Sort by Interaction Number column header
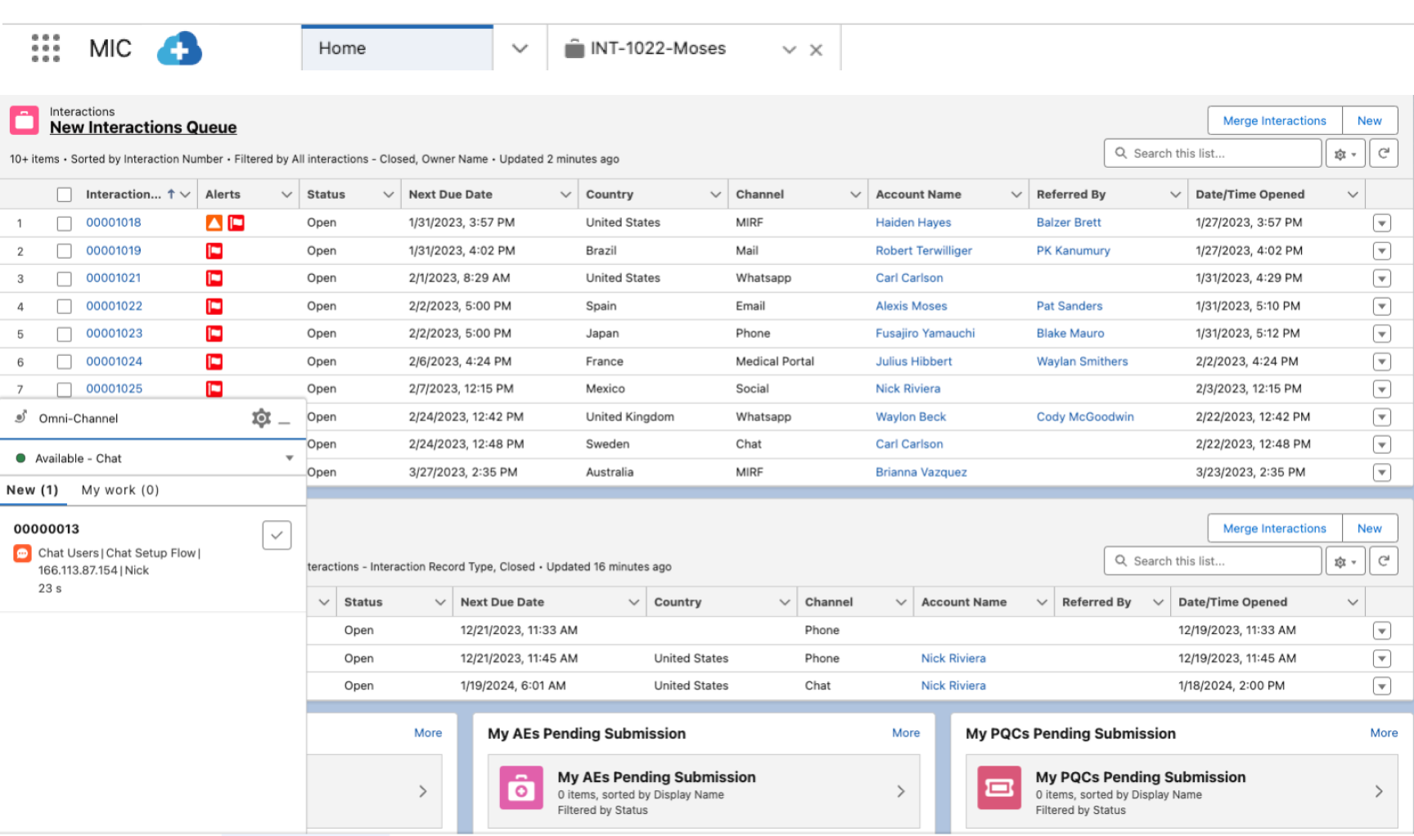The image size is (1414, 836). pos(124,195)
